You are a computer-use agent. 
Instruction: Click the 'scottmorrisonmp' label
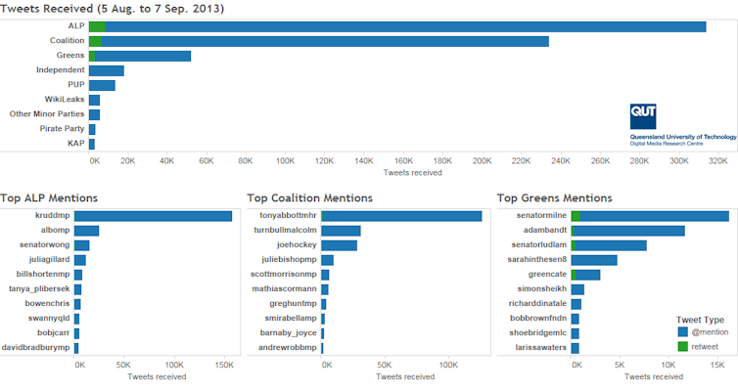(283, 274)
